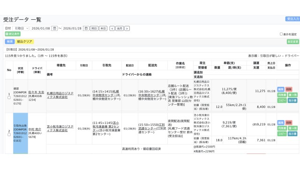This screenshot has height=169, width=300.
Task: Click the start date field 2026/01/08
Action: point(41,28)
